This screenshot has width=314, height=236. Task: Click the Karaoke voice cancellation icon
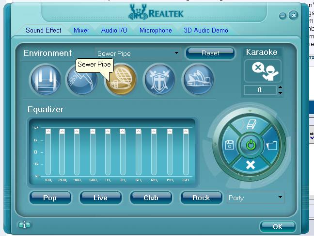263,71
